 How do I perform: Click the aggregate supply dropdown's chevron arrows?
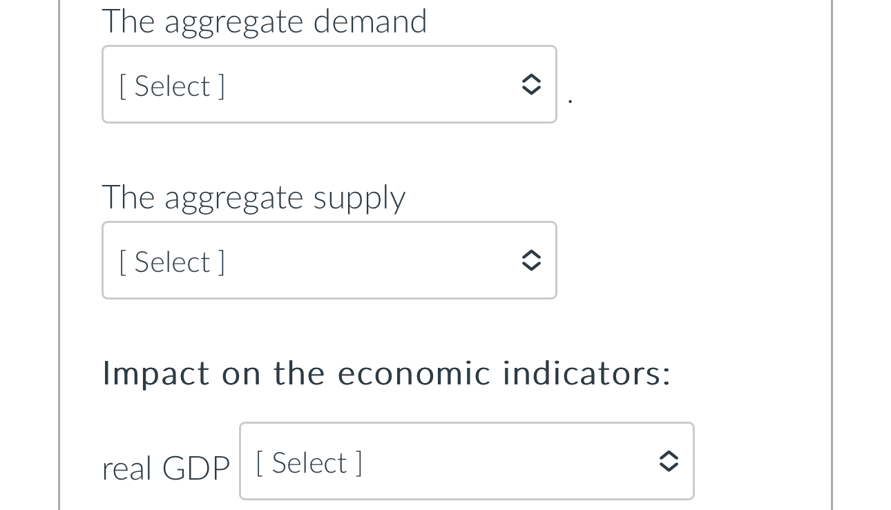pyautogui.click(x=530, y=260)
